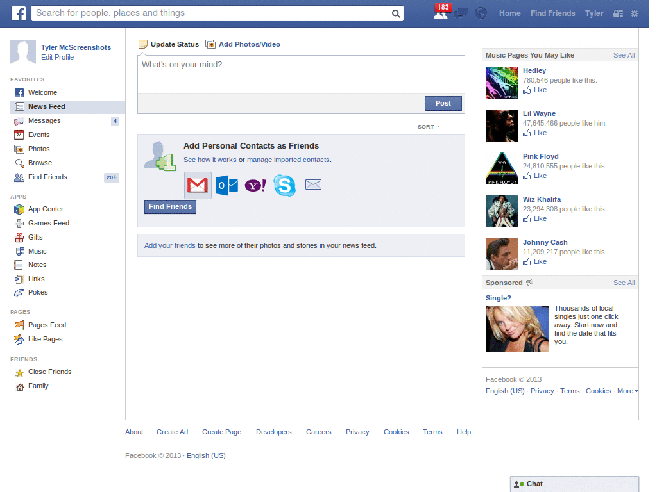Select the other email envelope icon

coord(313,184)
